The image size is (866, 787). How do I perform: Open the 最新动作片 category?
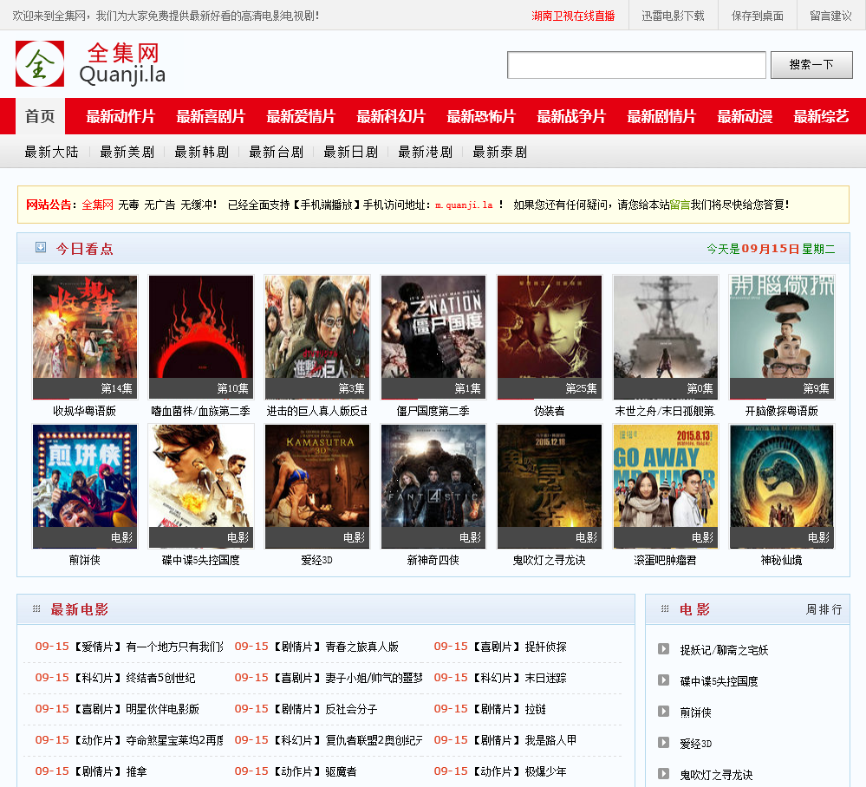120,116
